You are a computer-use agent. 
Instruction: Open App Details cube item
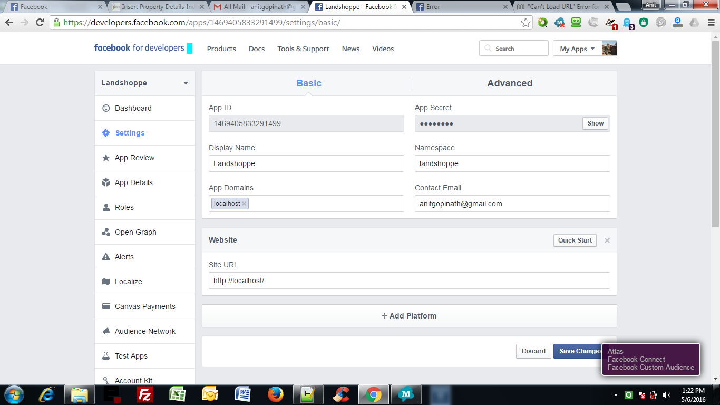tap(145, 182)
